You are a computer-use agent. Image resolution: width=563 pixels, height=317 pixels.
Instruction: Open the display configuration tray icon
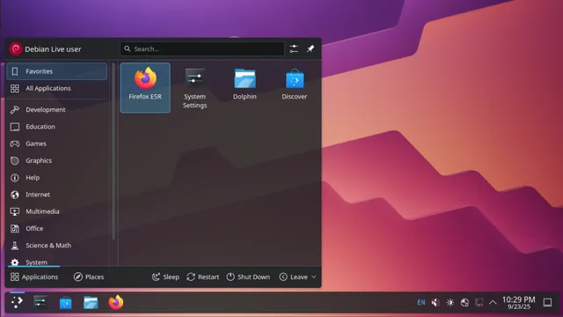click(479, 303)
